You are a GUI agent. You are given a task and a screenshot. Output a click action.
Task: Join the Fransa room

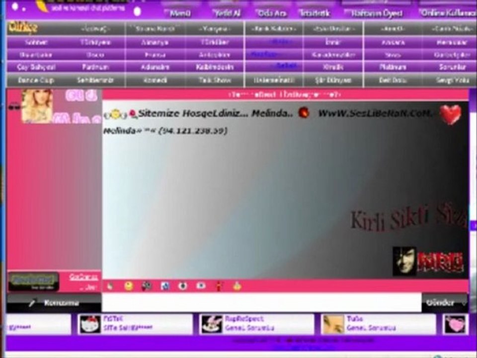(x=155, y=55)
